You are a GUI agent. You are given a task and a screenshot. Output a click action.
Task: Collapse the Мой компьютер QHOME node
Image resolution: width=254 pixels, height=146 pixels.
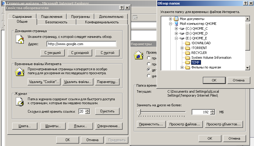[170, 24]
